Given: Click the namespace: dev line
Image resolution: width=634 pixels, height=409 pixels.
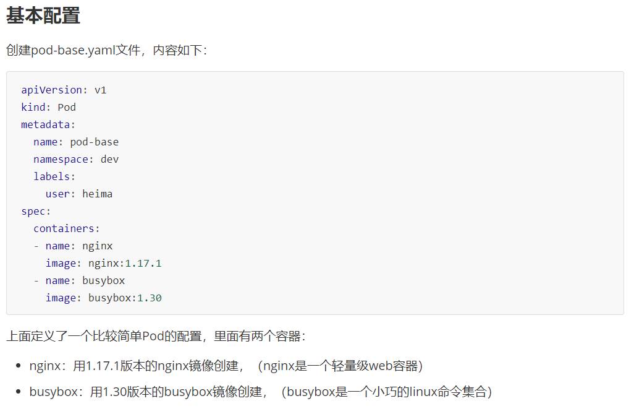Looking at the screenshot, I should click(76, 160).
